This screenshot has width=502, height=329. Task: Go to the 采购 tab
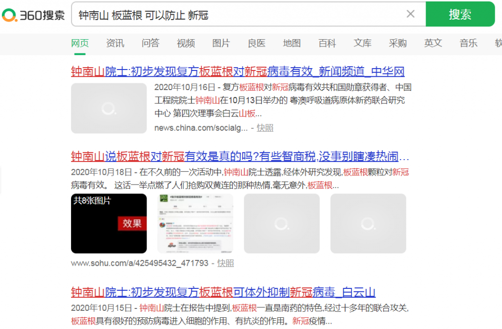pyautogui.click(x=398, y=43)
